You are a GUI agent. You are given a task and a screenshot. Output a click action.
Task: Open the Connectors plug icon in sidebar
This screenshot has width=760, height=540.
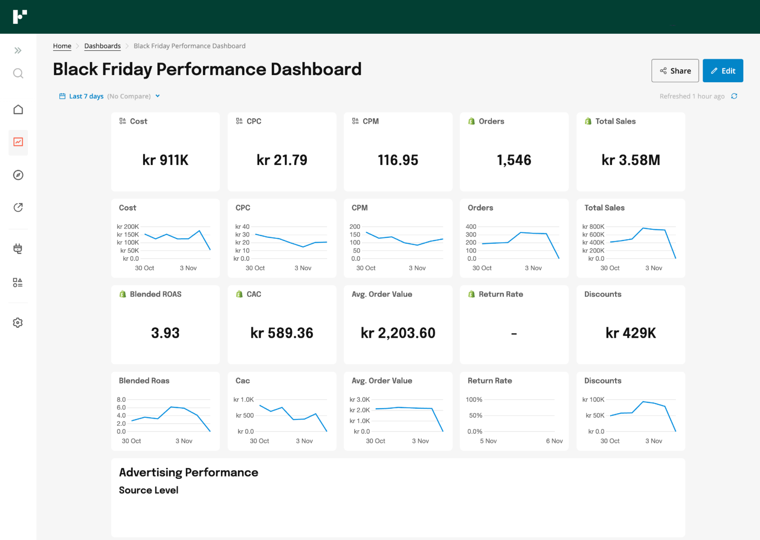click(x=18, y=249)
